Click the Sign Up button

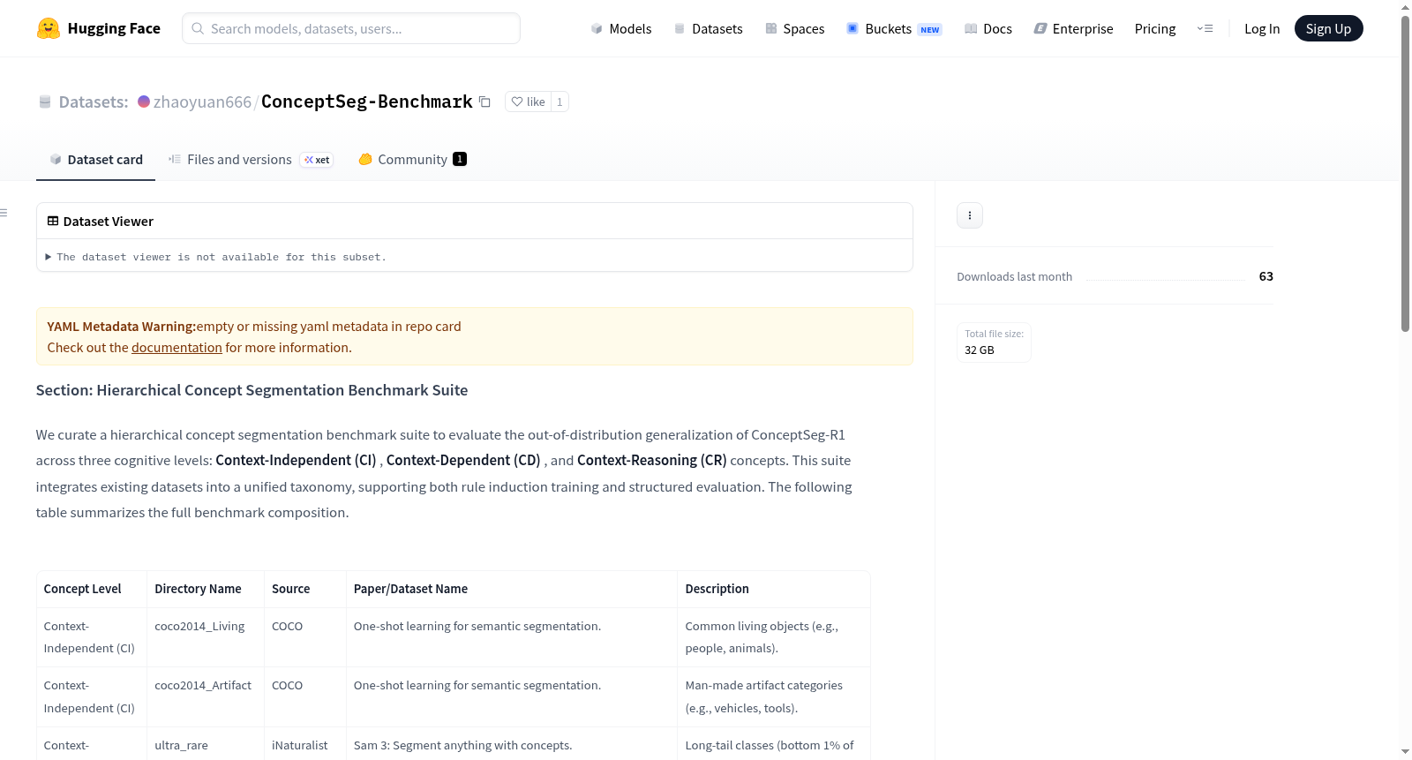pos(1328,28)
